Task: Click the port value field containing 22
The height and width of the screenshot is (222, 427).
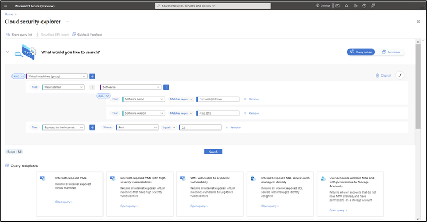Action: (200, 127)
